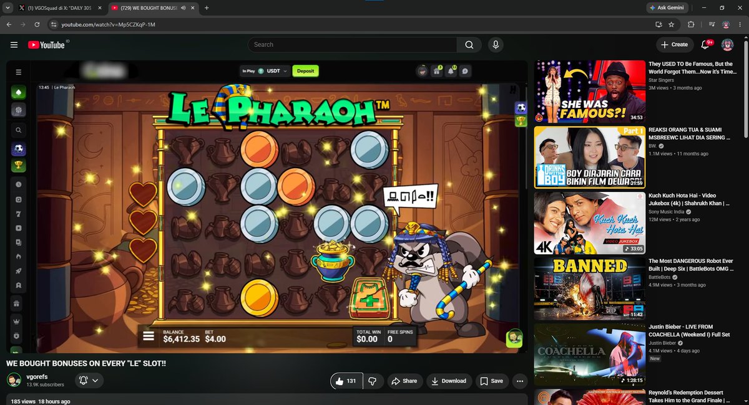Click the green Deposit button in video

coord(305,71)
